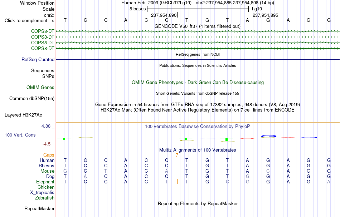Click the 'Scale' track label
The height and width of the screenshot is (217, 340).
pos(48,9)
